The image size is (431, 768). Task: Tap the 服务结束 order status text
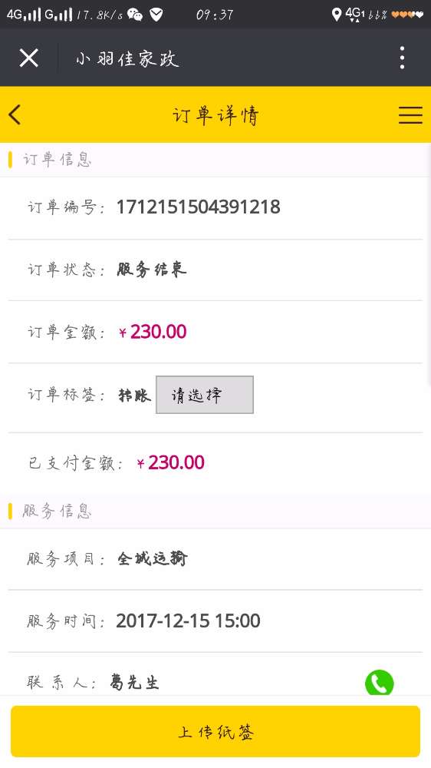point(152,270)
